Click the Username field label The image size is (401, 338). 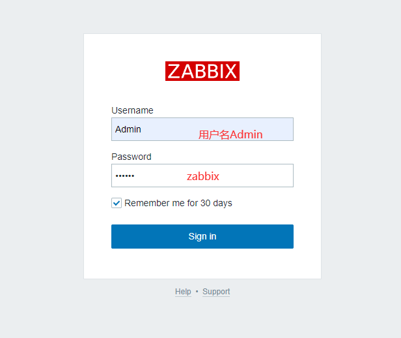tap(132, 110)
